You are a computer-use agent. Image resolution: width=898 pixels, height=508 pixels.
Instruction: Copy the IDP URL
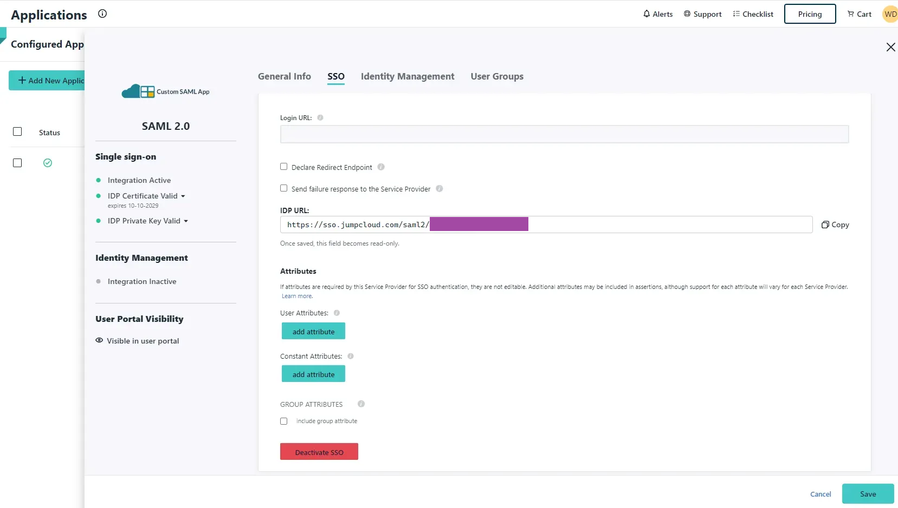835,225
